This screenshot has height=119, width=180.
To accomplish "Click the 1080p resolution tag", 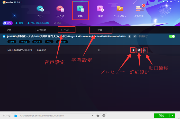I will [x=24, y=42].
